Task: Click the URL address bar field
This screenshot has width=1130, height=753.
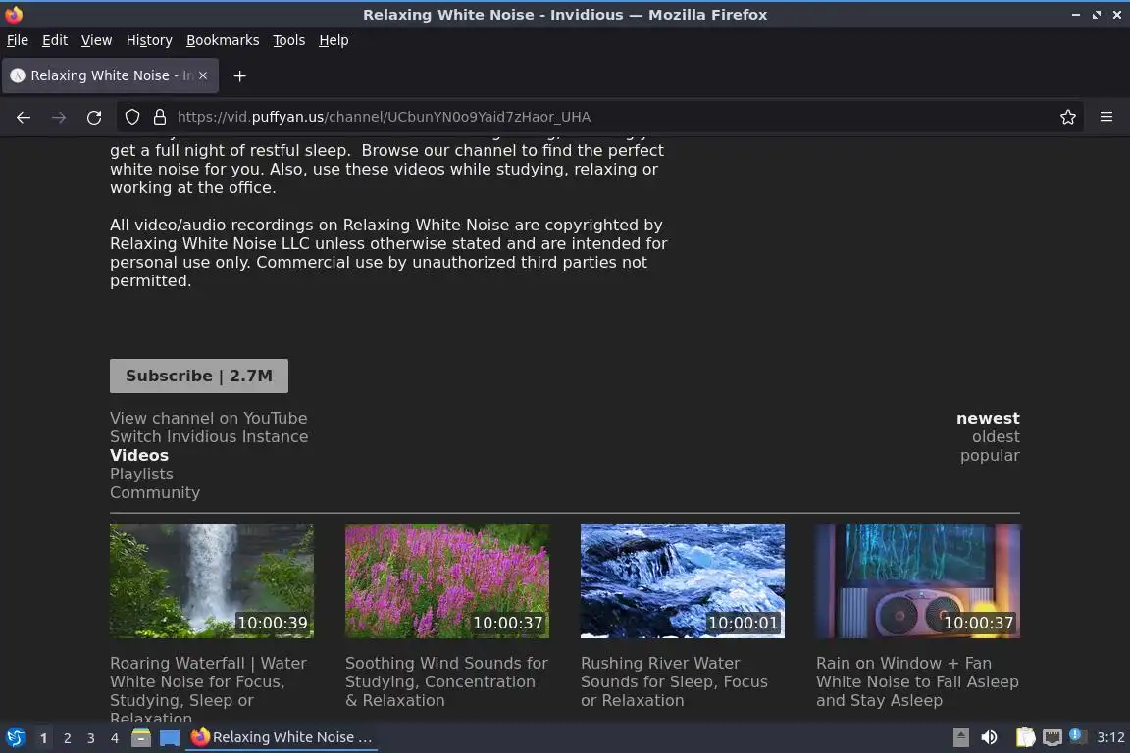Action: point(598,117)
